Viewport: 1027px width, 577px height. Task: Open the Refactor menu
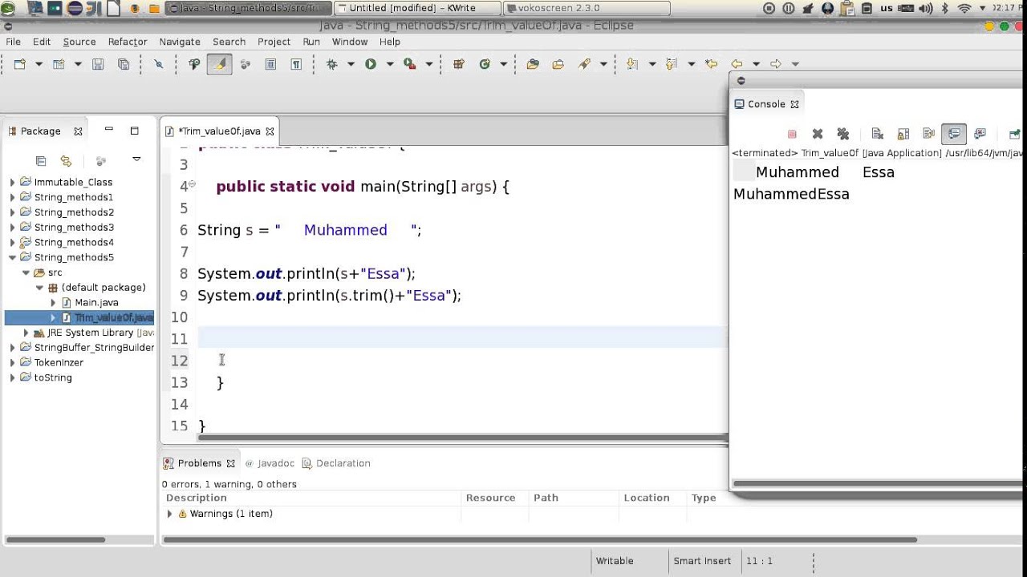pos(128,42)
